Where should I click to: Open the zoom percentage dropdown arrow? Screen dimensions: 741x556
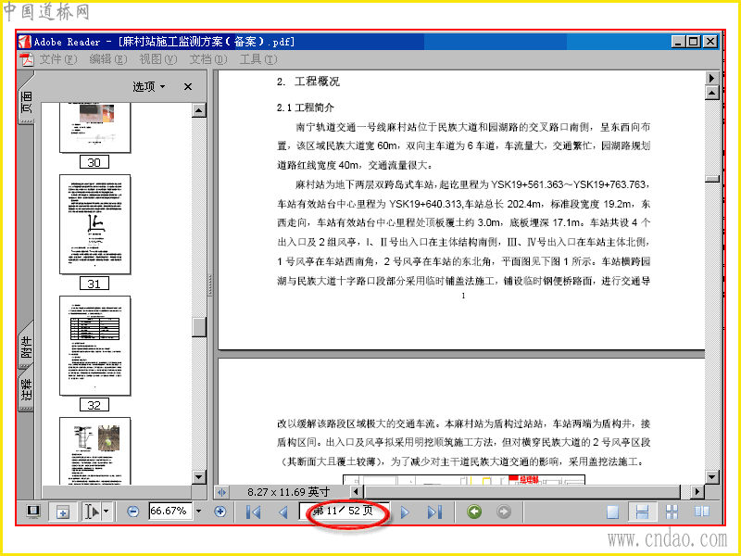198,512
